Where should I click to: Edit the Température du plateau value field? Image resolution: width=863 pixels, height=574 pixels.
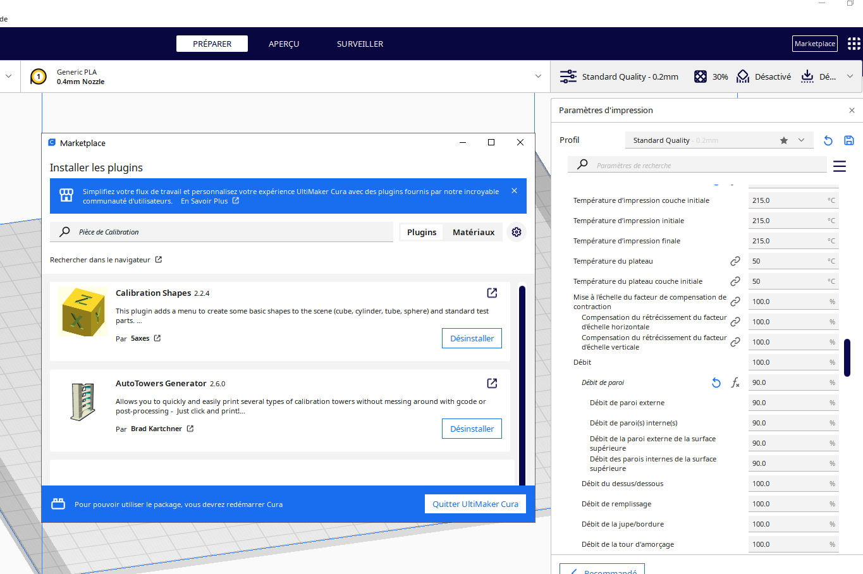click(793, 261)
